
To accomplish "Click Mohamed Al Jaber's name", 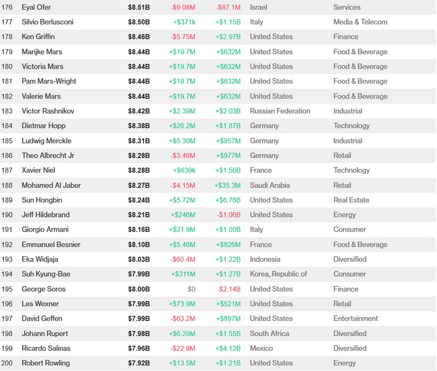I will click(x=51, y=185).
